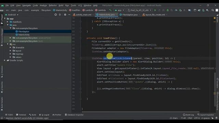Click CRLF line separator in status bar
Image resolution: width=219 pixels, height=123 pixels.
190,118
